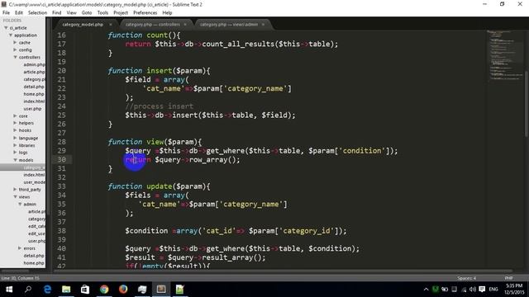The image size is (529, 297).
Task: Open the Find menu
Action: tap(57, 13)
